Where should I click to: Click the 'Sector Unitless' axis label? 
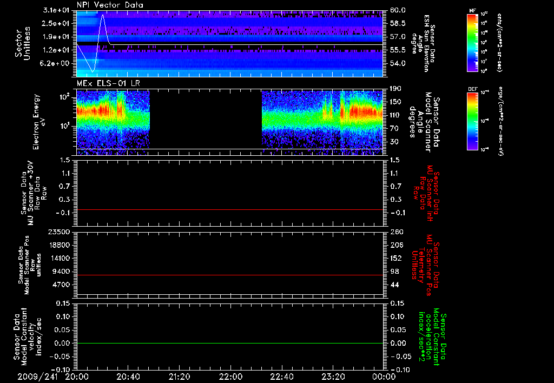pos(23,44)
